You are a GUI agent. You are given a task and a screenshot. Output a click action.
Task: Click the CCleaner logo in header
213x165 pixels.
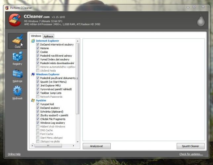[x=15, y=20]
